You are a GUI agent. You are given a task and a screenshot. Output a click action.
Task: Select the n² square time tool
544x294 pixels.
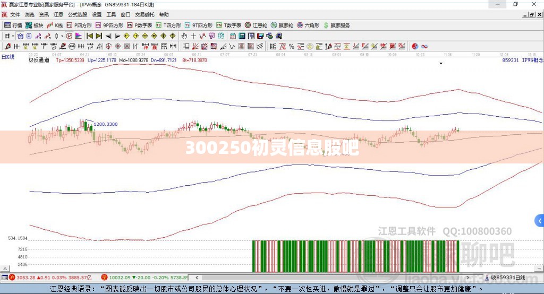click(90, 47)
